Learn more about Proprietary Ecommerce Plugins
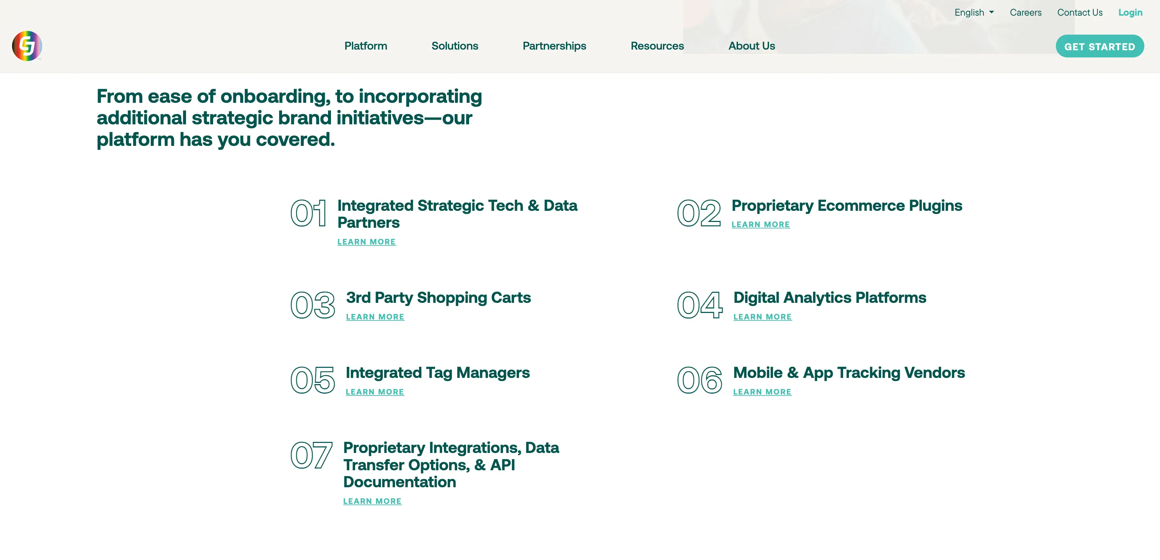Screen dimensions: 1160x560 point(760,225)
